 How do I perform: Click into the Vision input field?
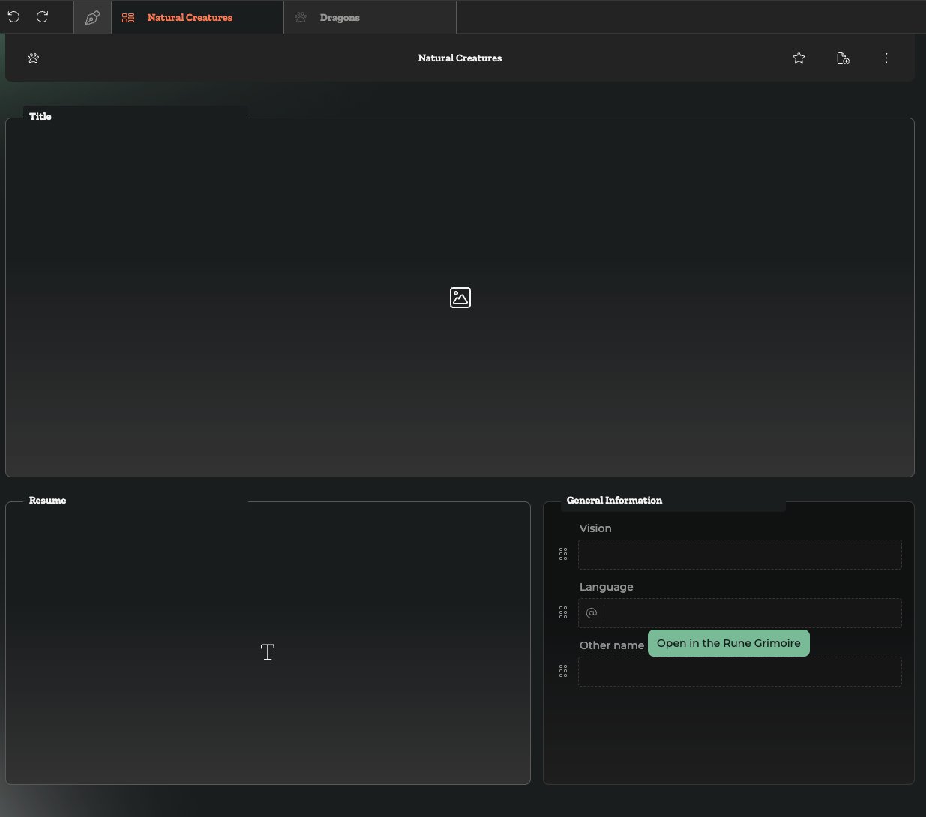(739, 555)
